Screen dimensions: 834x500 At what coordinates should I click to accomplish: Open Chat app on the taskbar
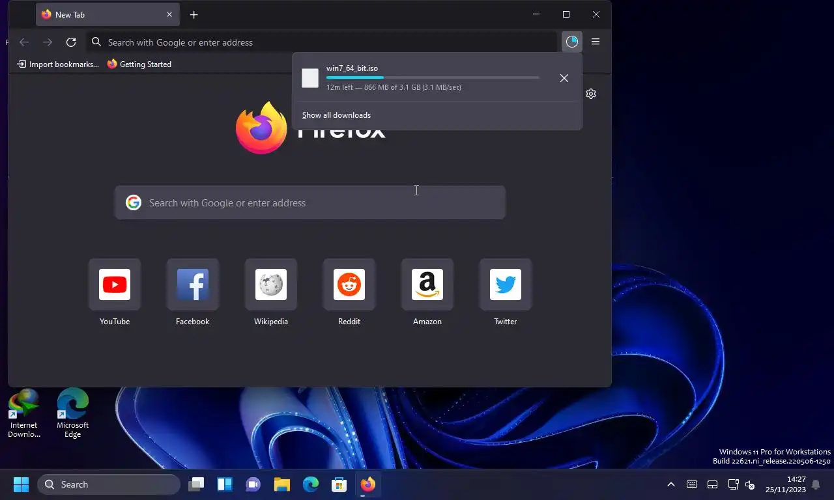click(x=253, y=484)
